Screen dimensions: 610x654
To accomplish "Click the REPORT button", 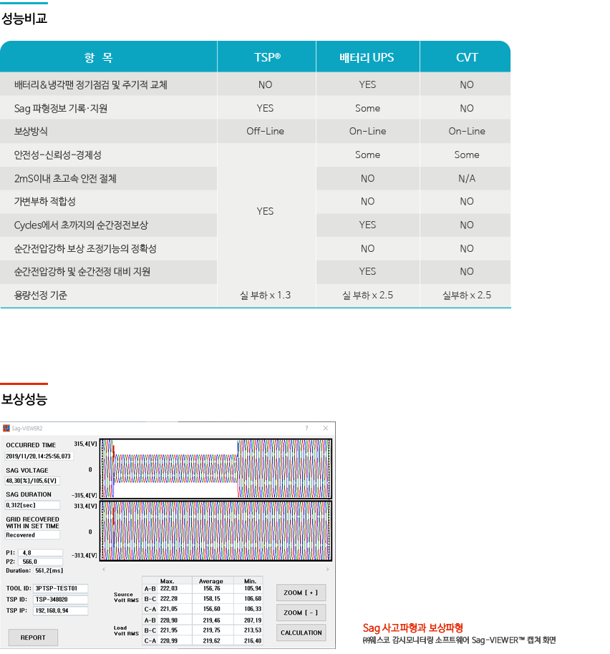I will [33, 637].
